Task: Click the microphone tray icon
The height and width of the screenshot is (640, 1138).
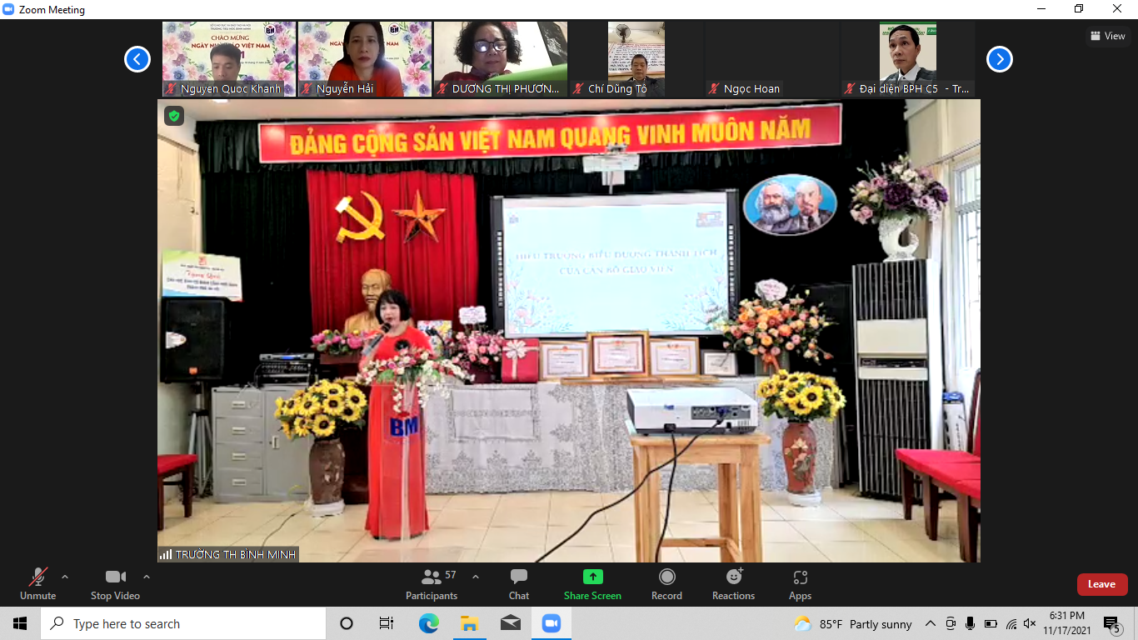Action: tap(970, 623)
